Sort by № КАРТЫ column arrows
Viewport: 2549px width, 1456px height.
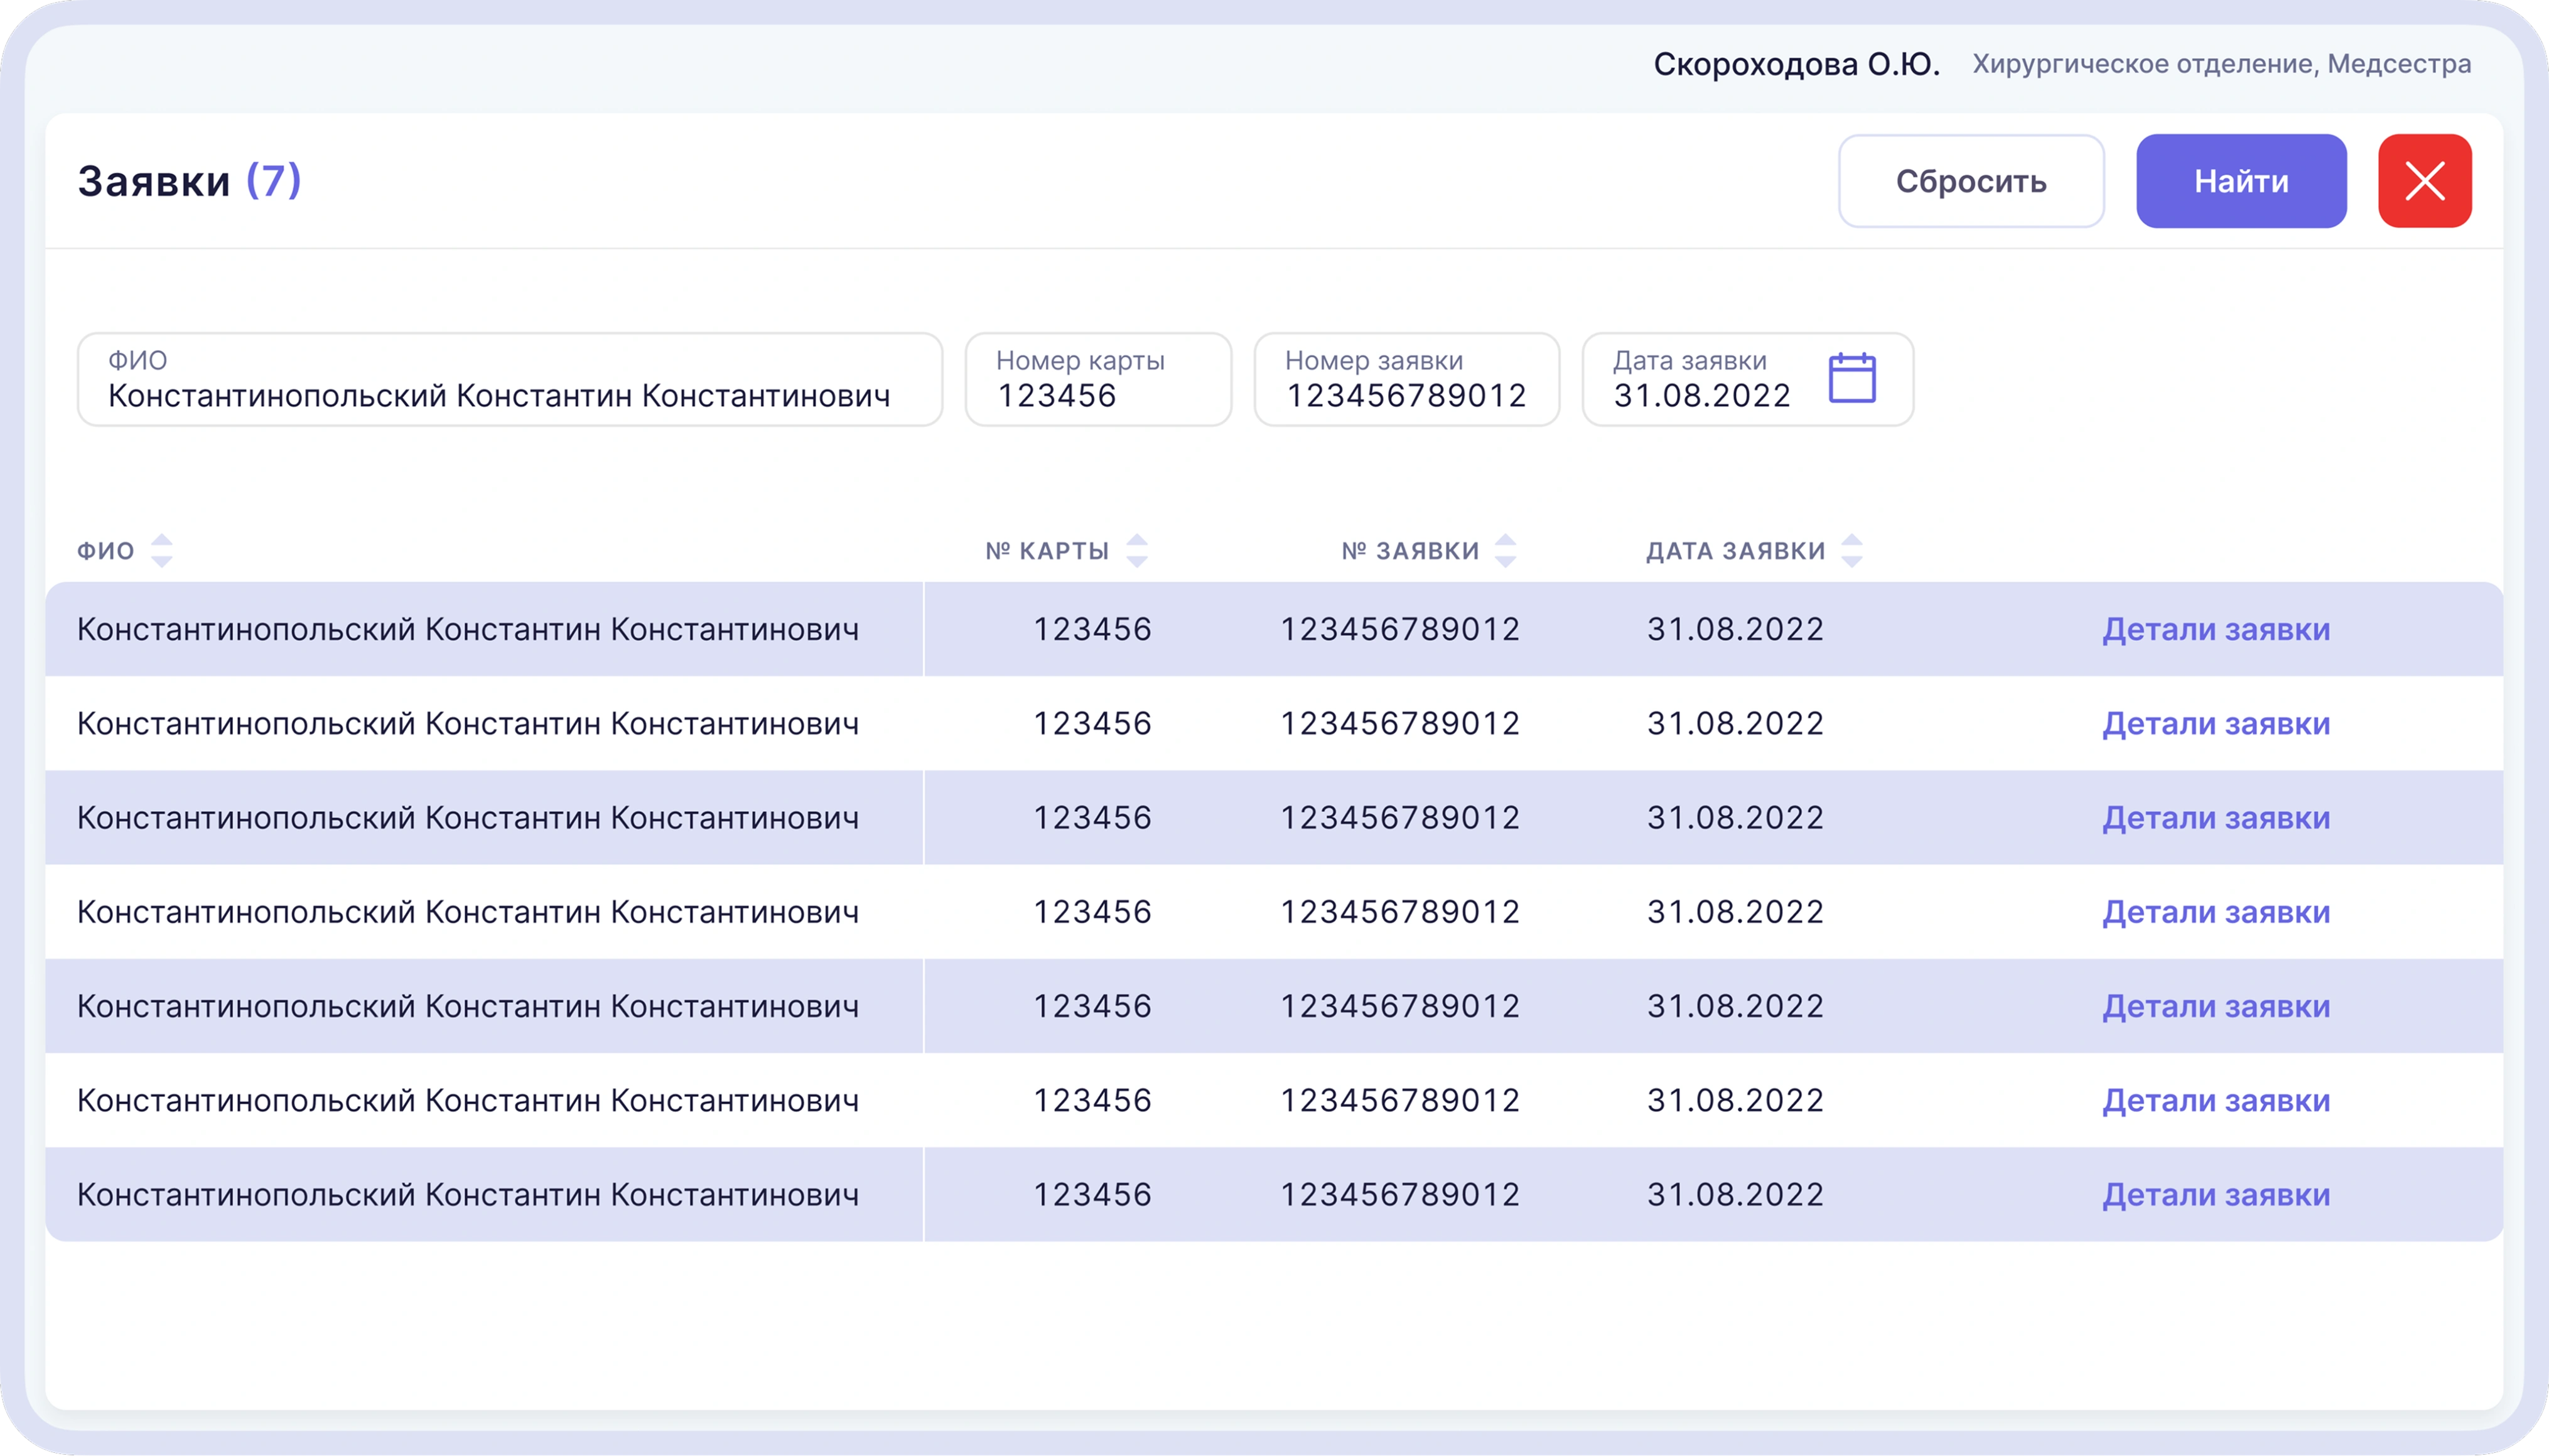click(1137, 550)
